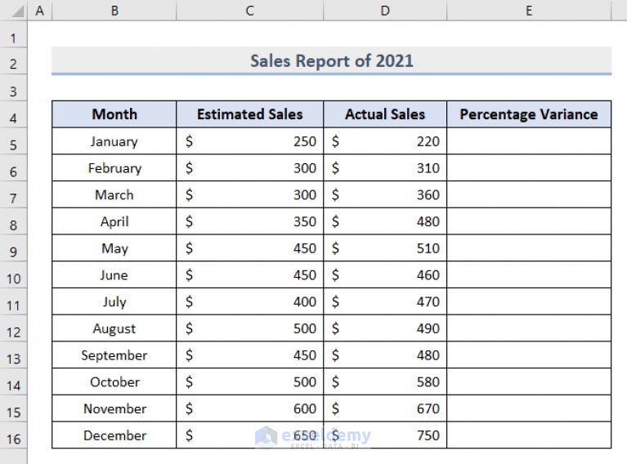Select November estimated sales value 600
Screen dimensions: 627x464
[x=250, y=408]
